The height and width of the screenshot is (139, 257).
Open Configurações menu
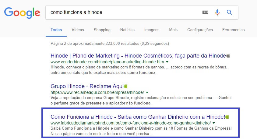(200, 30)
